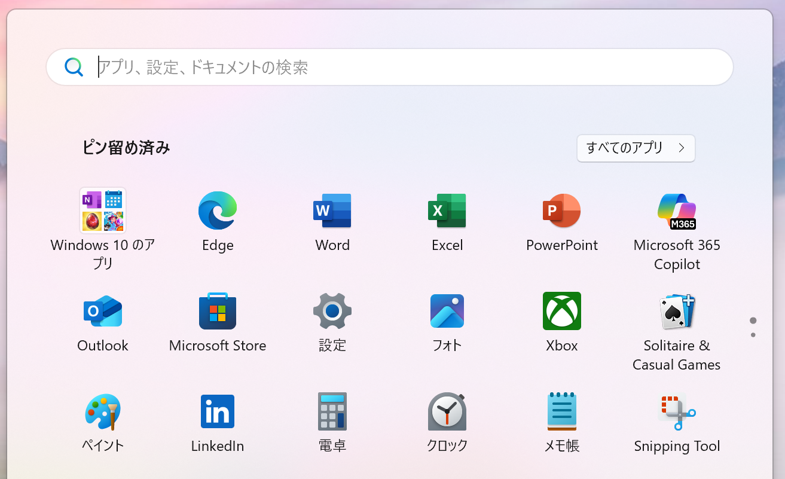
Task: Open the Windows 10 apps folder
Action: [103, 210]
